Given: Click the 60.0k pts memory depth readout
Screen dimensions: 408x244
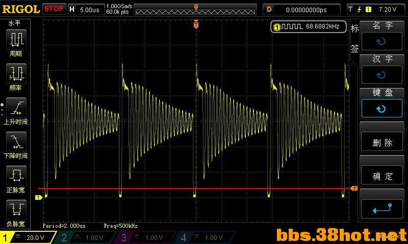Looking at the screenshot, I should (x=118, y=12).
